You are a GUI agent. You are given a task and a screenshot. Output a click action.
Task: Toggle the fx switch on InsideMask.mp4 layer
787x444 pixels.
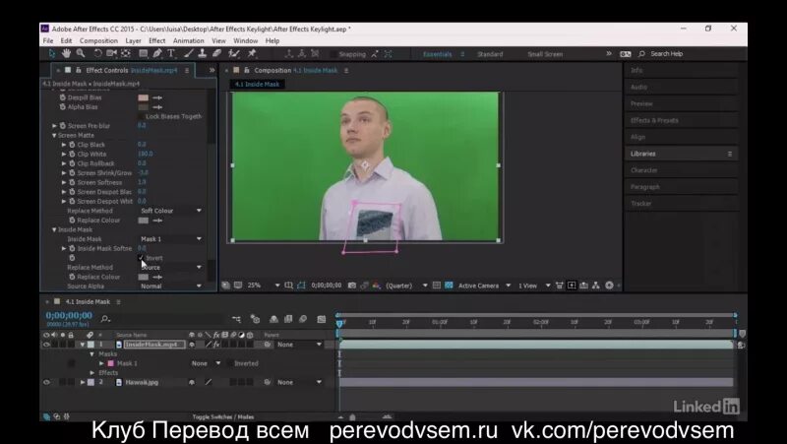click(216, 345)
